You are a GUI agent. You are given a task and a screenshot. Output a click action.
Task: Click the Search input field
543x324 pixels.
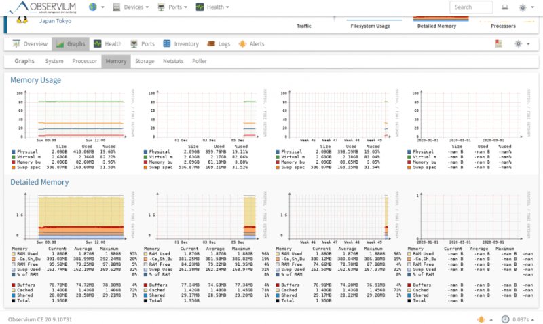point(471,7)
